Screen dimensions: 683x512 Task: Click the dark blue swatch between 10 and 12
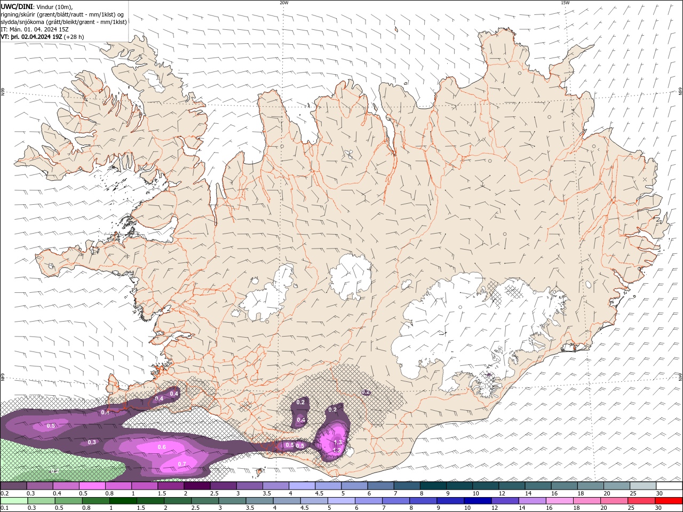coord(477,501)
